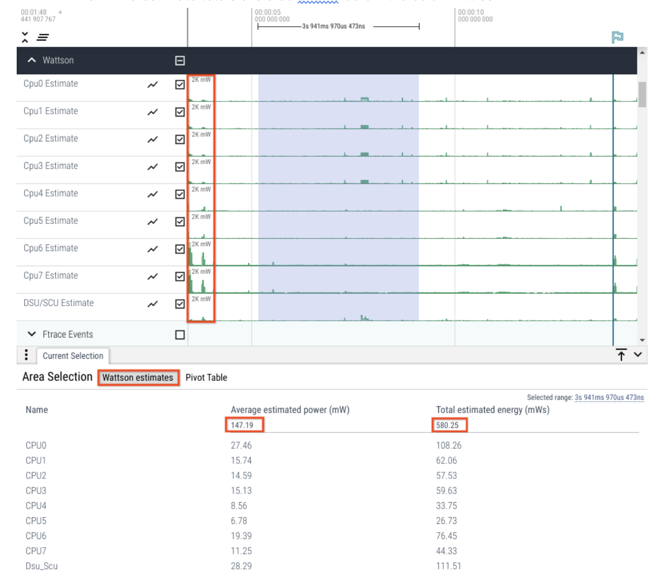Click the timeline vertical scrollbar thumb
This screenshot has width=649, height=587.
point(642,94)
